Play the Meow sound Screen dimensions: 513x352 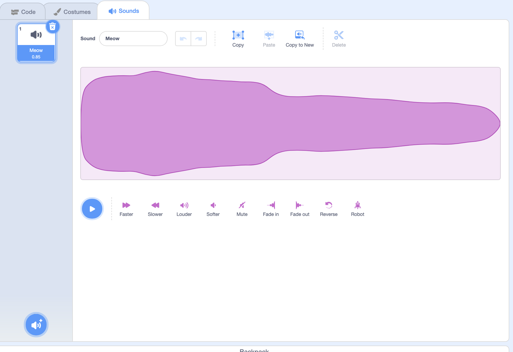[92, 208]
